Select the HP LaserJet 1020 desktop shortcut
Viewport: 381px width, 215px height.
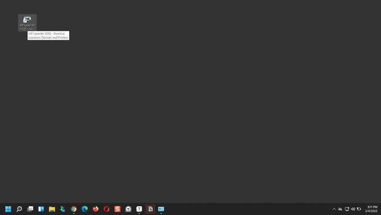click(x=27, y=23)
